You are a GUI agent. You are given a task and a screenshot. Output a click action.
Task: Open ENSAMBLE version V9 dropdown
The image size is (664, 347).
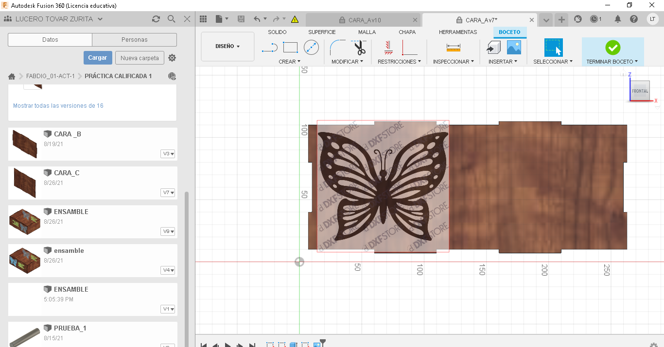(x=168, y=231)
